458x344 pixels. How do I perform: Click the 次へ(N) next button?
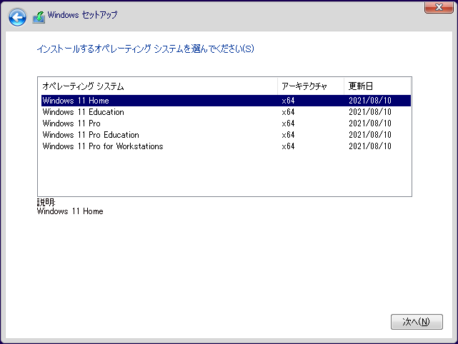pos(417,322)
